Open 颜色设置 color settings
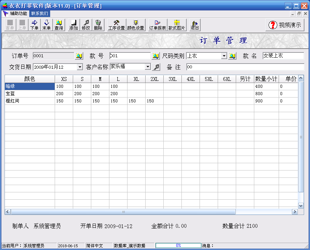310x250 pixels. click(135, 25)
